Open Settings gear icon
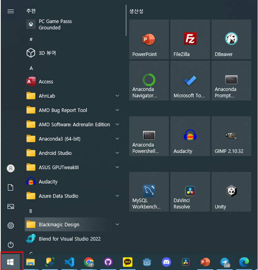258x270 pixels. [11, 226]
